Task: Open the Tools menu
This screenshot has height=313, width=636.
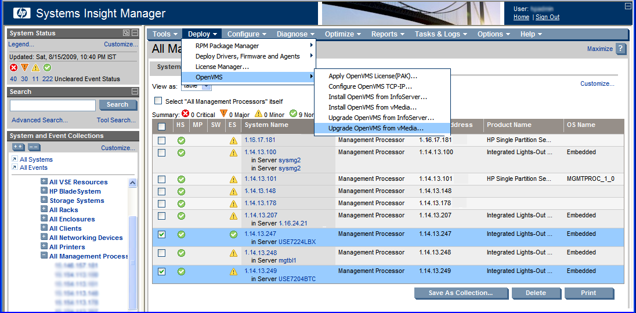Action: [165, 34]
